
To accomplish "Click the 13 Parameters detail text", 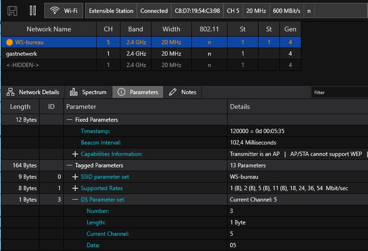I will 248,165.
